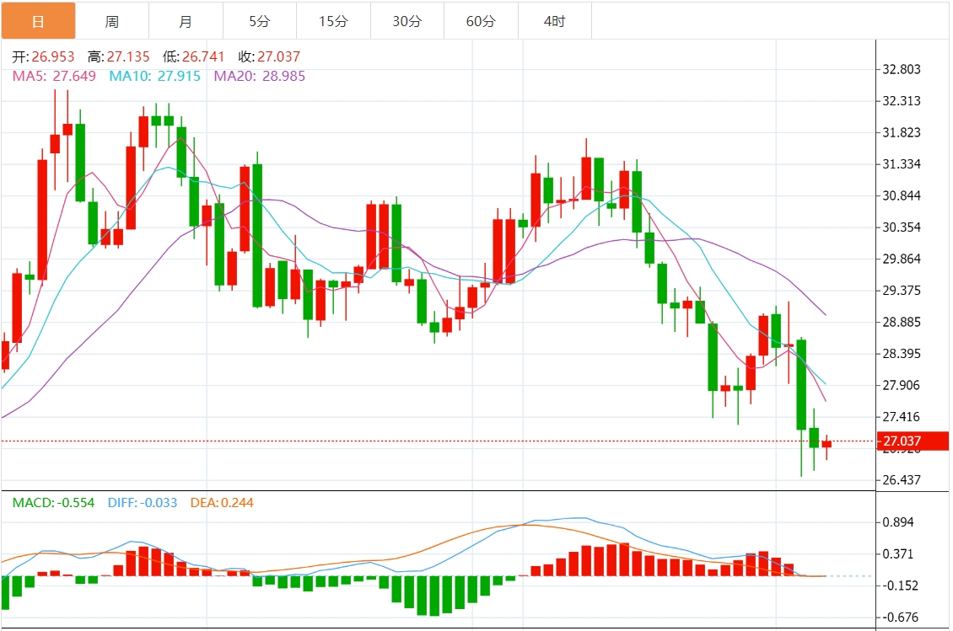Viewport: 953px width, 631px height.
Task: Switch to the 月 monthly tab
Action: tap(186, 21)
